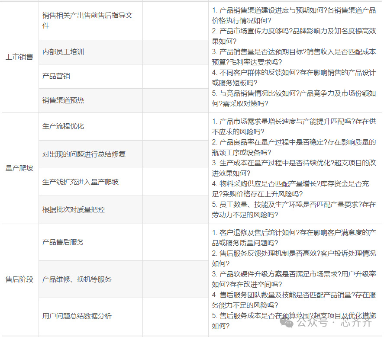This screenshot has width=384, height=337.
Task: Click the 生产线扩充进入量产爬坡 cell
Action: [x=81, y=182]
